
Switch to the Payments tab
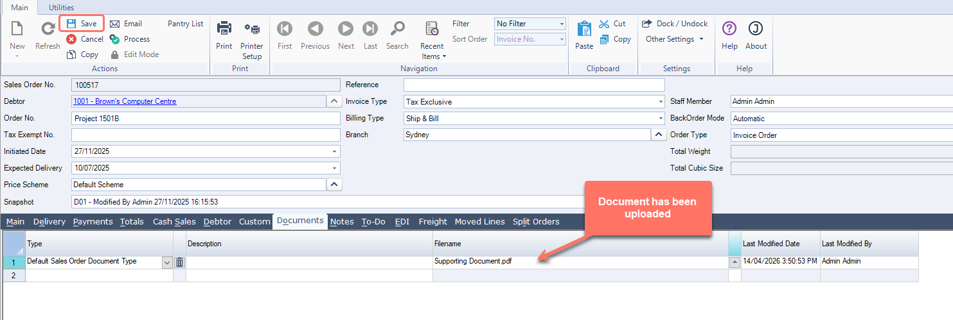pyautogui.click(x=93, y=221)
